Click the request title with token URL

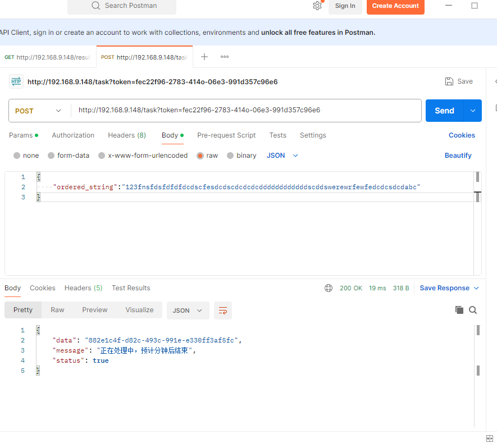pos(152,82)
